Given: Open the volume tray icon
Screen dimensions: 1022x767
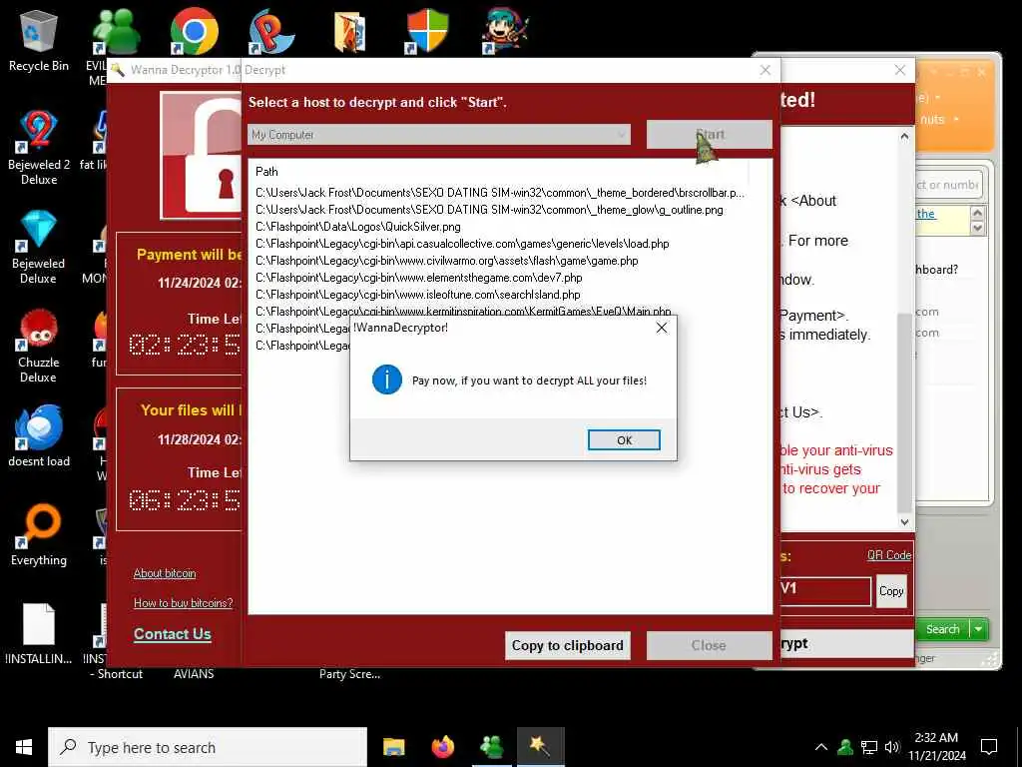Looking at the screenshot, I should pyautogui.click(x=892, y=747).
